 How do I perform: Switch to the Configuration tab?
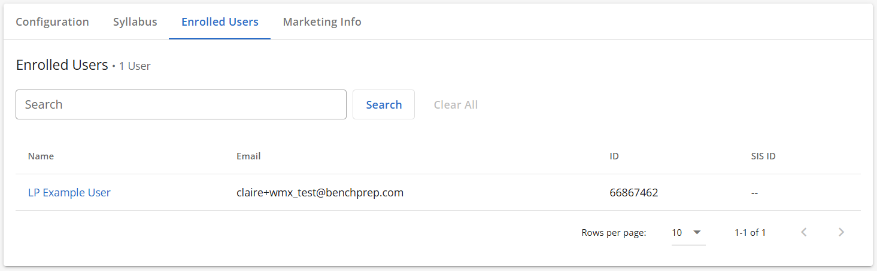pyautogui.click(x=52, y=22)
